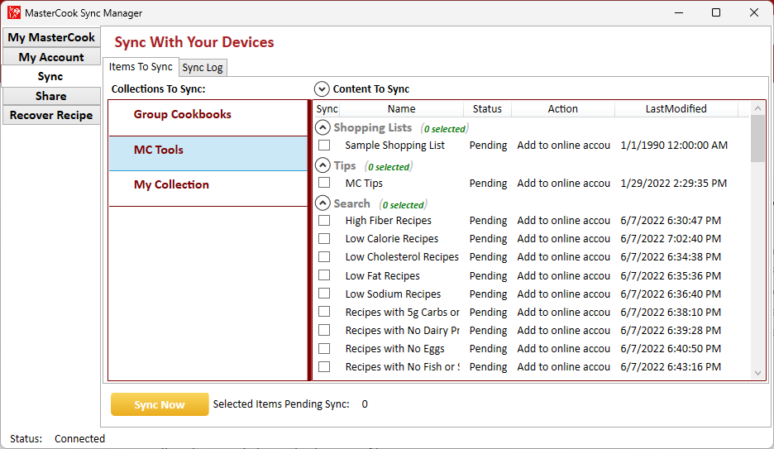Switch to the Items To Sync tab
This screenshot has width=774, height=449.
click(141, 67)
